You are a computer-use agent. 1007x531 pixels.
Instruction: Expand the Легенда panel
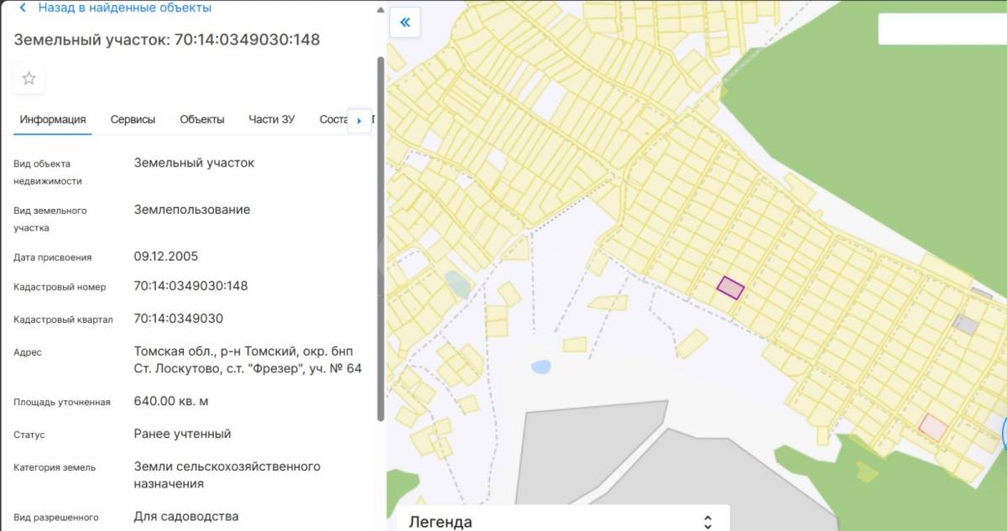[441, 522]
